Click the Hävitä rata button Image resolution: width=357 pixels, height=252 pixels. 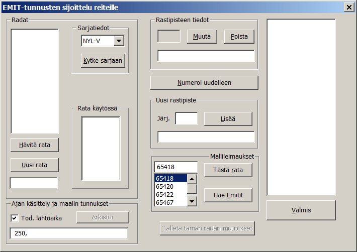(x=35, y=145)
